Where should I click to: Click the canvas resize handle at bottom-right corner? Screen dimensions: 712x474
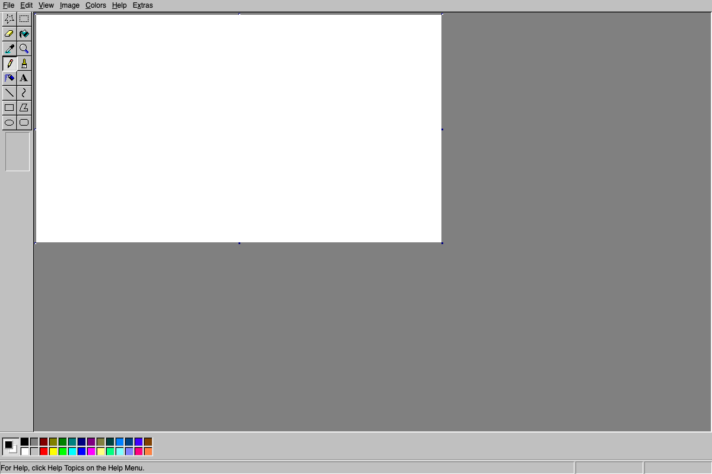coord(441,242)
